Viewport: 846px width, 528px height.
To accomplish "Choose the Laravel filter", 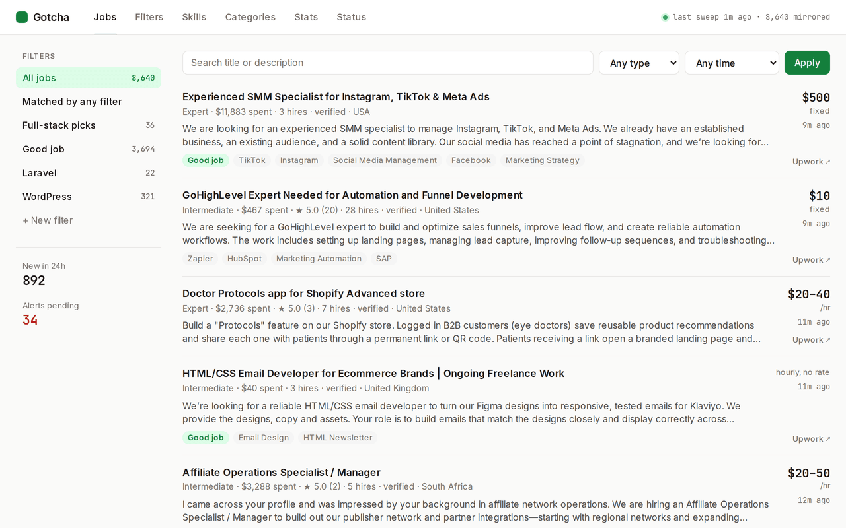I will click(x=89, y=173).
